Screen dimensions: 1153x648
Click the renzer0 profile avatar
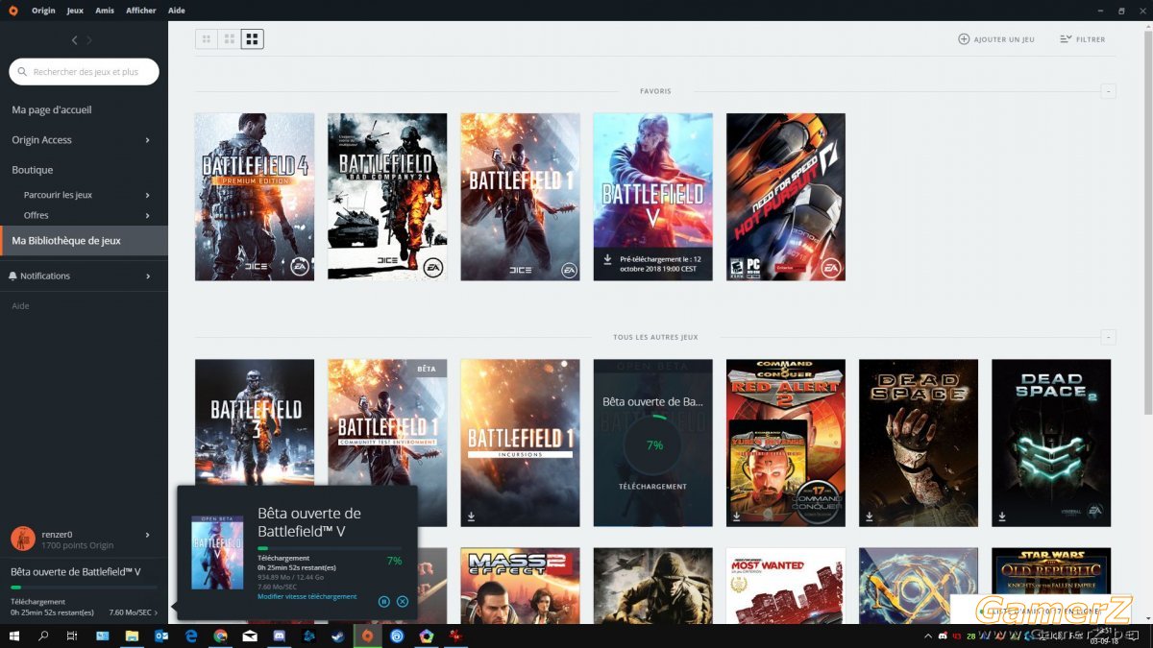pyautogui.click(x=22, y=539)
